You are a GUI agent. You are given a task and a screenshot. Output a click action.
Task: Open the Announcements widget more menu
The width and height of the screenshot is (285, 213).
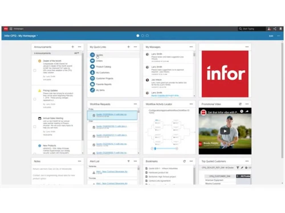click(79, 47)
